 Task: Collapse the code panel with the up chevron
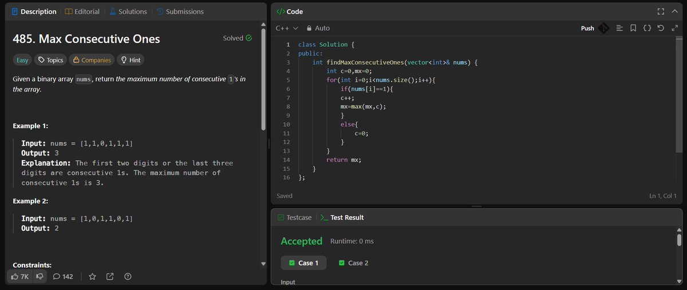675,11
